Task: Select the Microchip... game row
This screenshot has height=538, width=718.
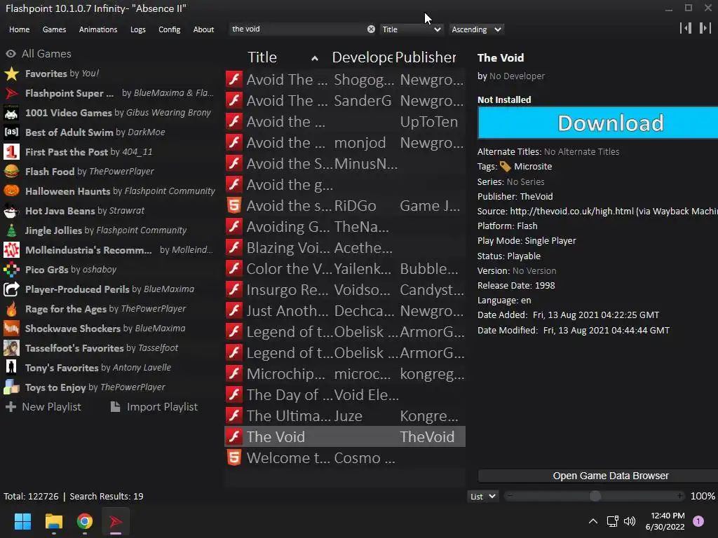Action: tap(345, 374)
